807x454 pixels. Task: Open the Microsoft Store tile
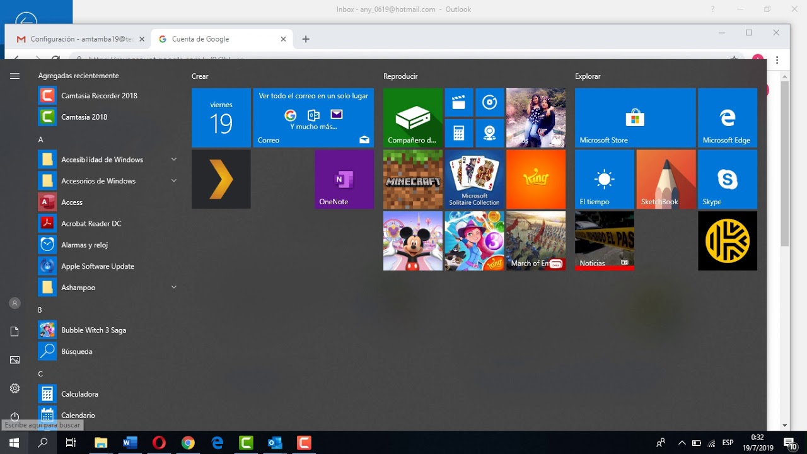click(636, 118)
